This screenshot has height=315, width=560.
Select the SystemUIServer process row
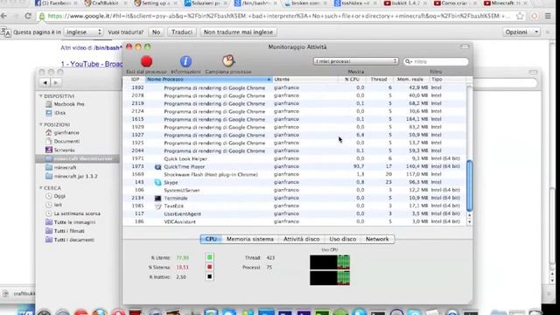[294, 191]
